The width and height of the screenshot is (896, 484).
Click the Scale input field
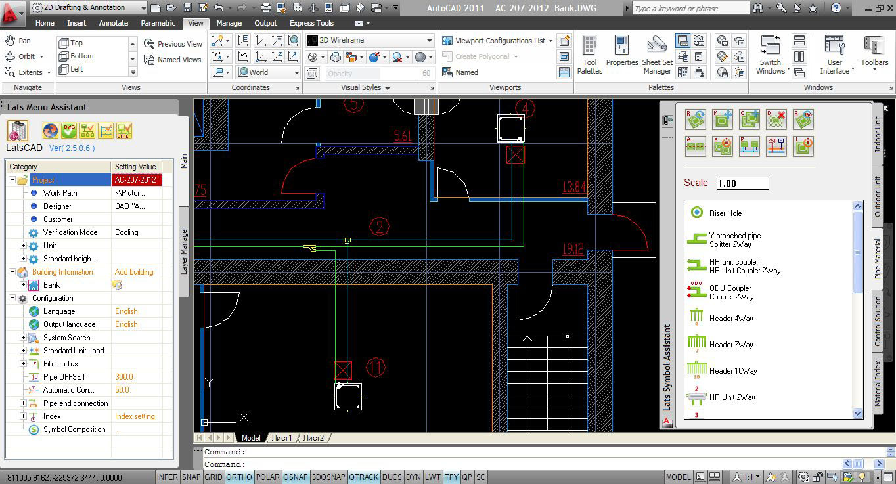coord(742,183)
